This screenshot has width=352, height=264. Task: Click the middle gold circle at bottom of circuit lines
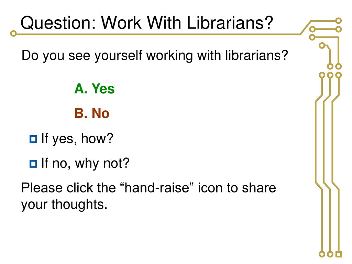(330, 254)
